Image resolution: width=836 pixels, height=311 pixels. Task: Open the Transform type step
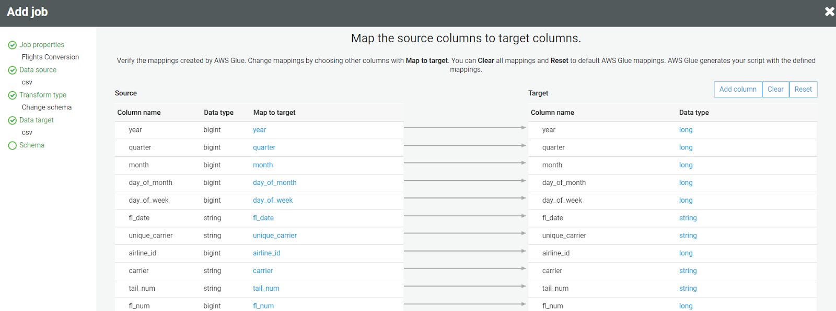click(43, 95)
